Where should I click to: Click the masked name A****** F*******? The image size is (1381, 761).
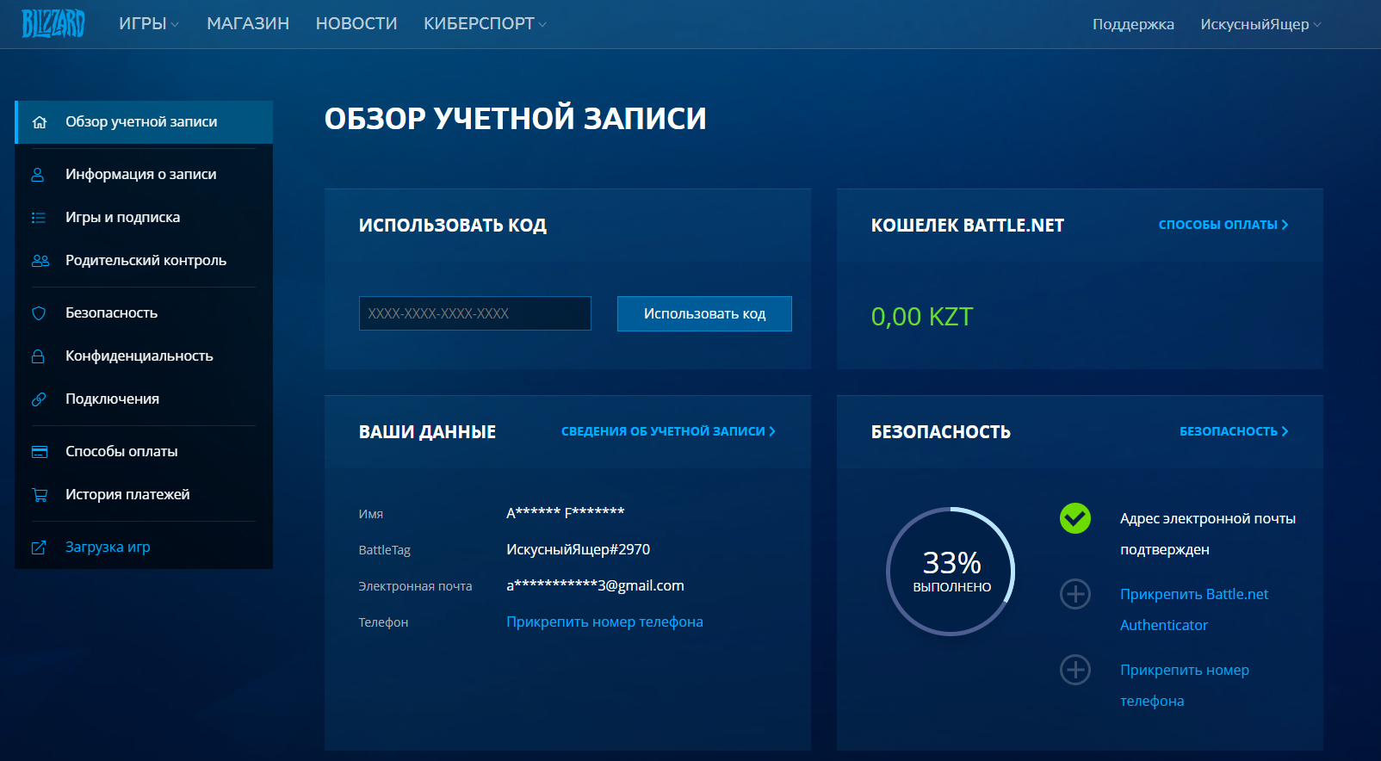566,513
